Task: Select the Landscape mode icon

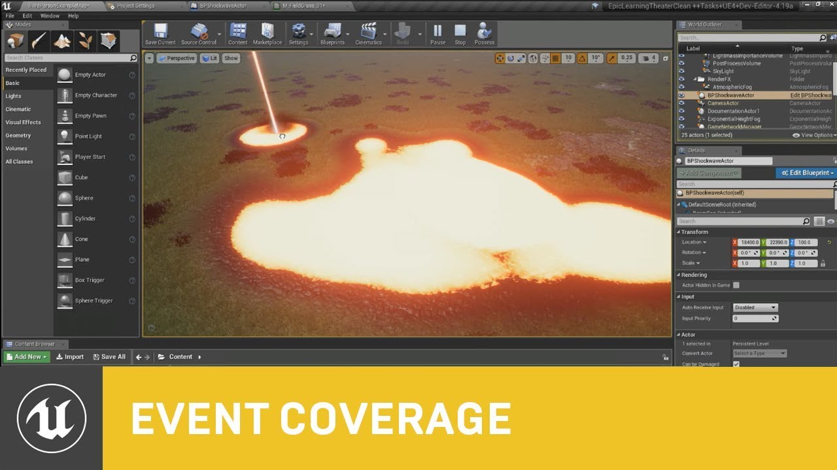Action: tap(62, 41)
